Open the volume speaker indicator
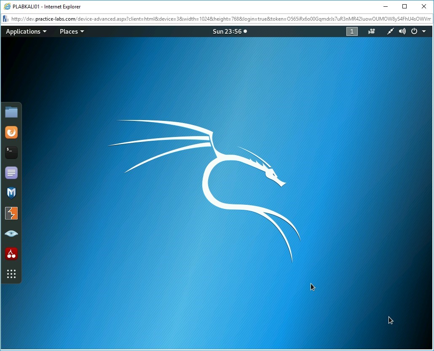Screen dimensions: 434x351 click(402, 32)
